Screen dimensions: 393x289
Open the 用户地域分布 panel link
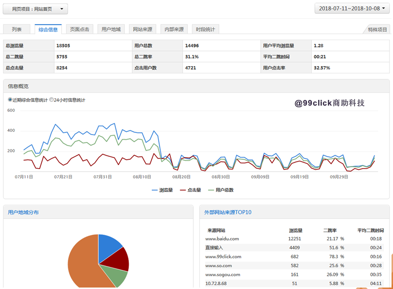coord(23,212)
